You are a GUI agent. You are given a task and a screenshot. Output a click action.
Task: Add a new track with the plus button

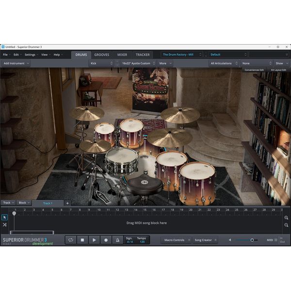(x=67, y=203)
